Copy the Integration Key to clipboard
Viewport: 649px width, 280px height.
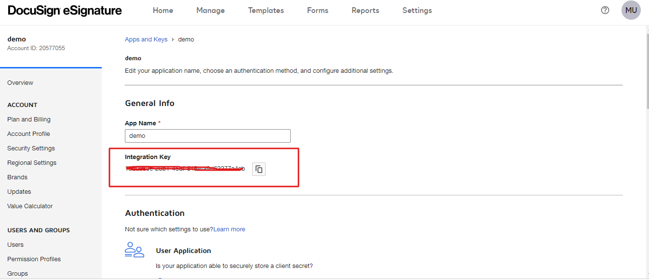(x=259, y=169)
